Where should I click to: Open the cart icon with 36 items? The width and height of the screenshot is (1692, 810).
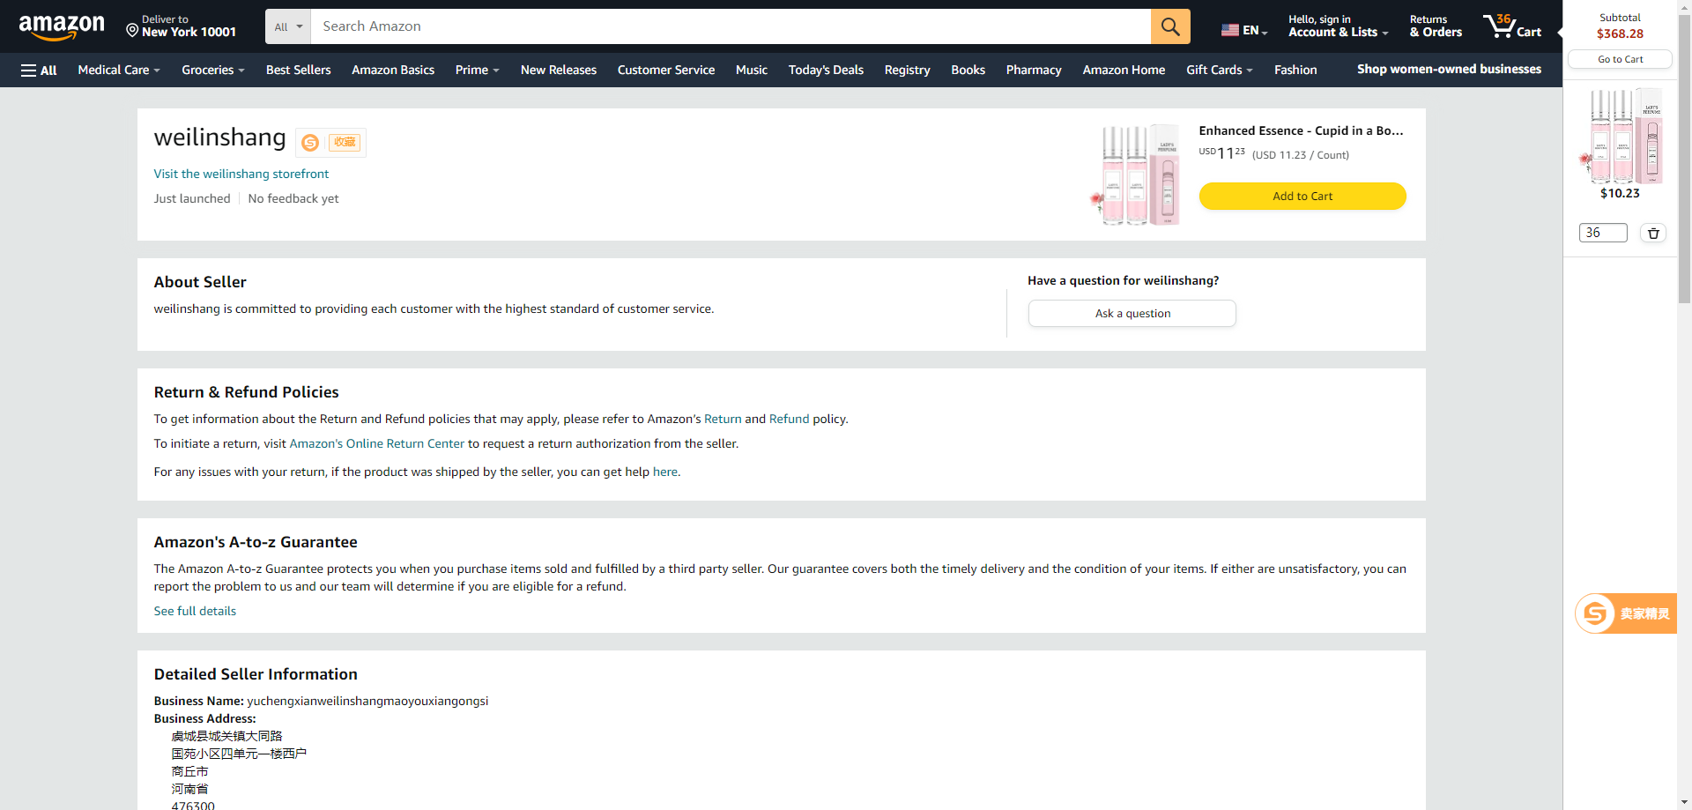click(x=1512, y=26)
